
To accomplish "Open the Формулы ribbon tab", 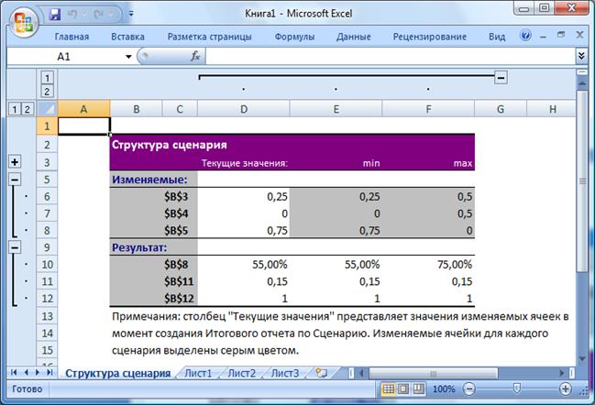I will 294,37.
